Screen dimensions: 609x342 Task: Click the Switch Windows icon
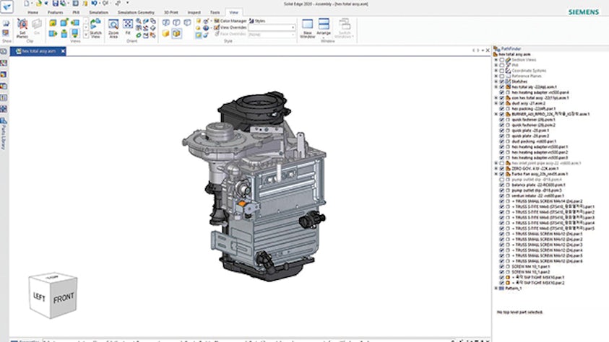[x=345, y=25]
